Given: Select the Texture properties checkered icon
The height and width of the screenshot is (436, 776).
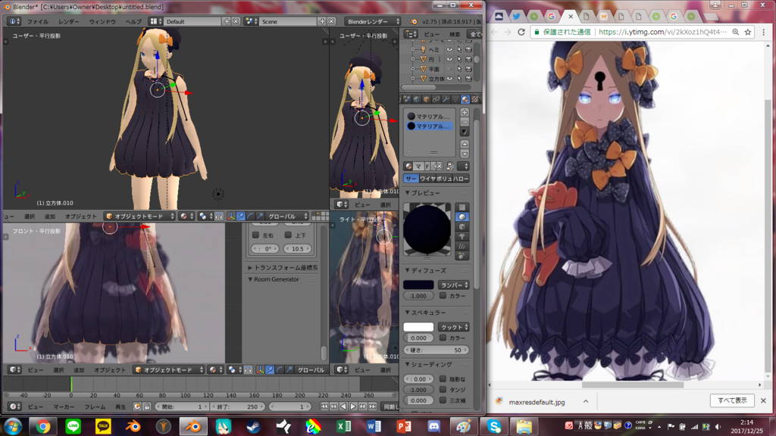Looking at the screenshot, I should tap(475, 99).
